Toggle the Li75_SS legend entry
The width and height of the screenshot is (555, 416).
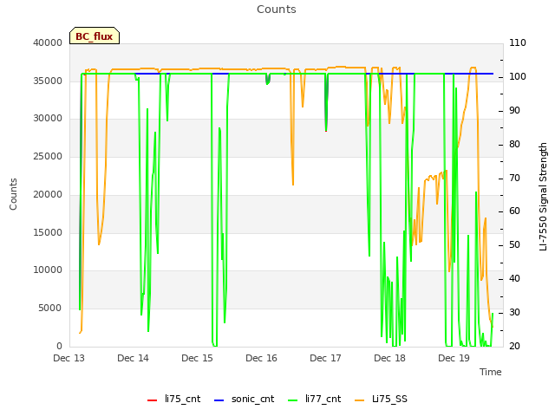pyautogui.click(x=381, y=400)
